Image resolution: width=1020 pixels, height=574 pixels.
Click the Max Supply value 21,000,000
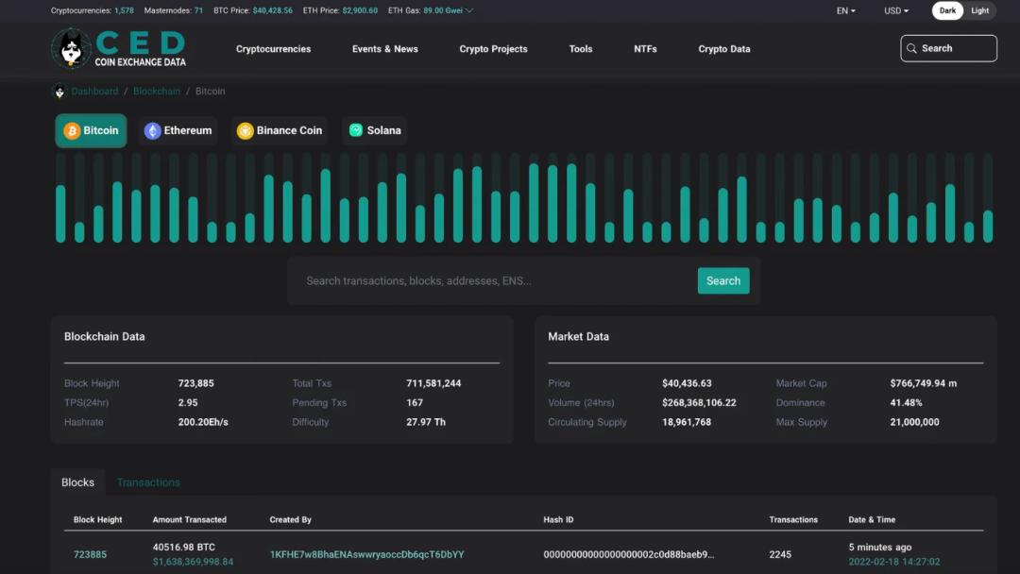[914, 423]
